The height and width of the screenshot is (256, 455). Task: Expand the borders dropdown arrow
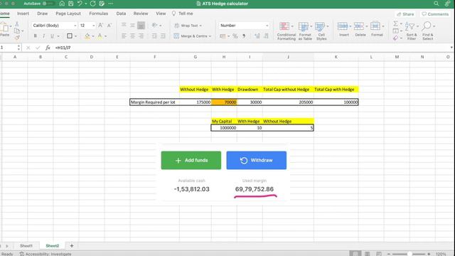(x=76, y=36)
